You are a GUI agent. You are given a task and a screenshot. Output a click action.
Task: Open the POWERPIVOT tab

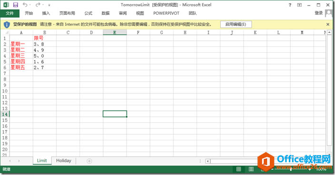point(166,13)
